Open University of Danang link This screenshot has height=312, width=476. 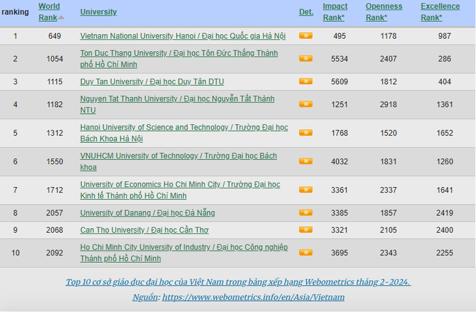tap(147, 213)
